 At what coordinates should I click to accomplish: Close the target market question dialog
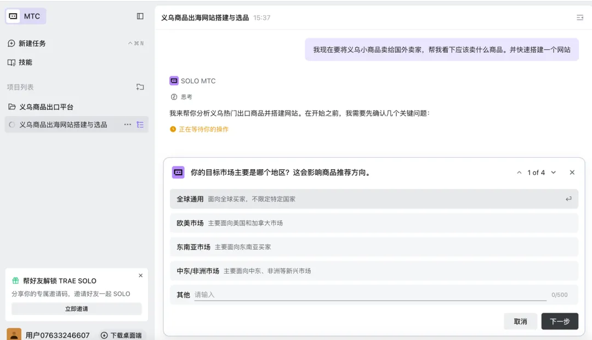click(572, 172)
